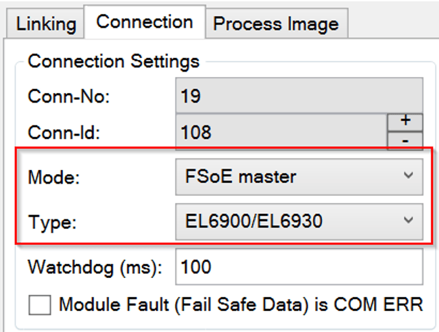The height and width of the screenshot is (332, 439).
Task: Click the Conn-Id field showing 108
Action: click(281, 132)
